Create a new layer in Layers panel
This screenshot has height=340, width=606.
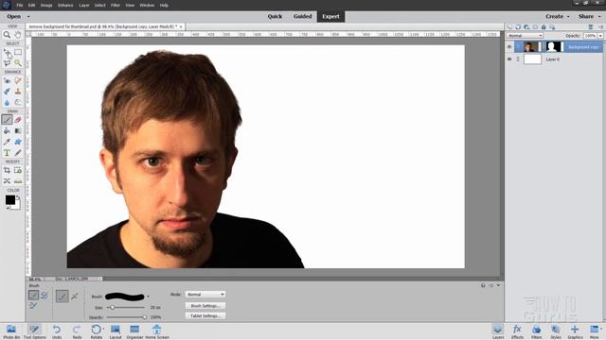[509, 27]
